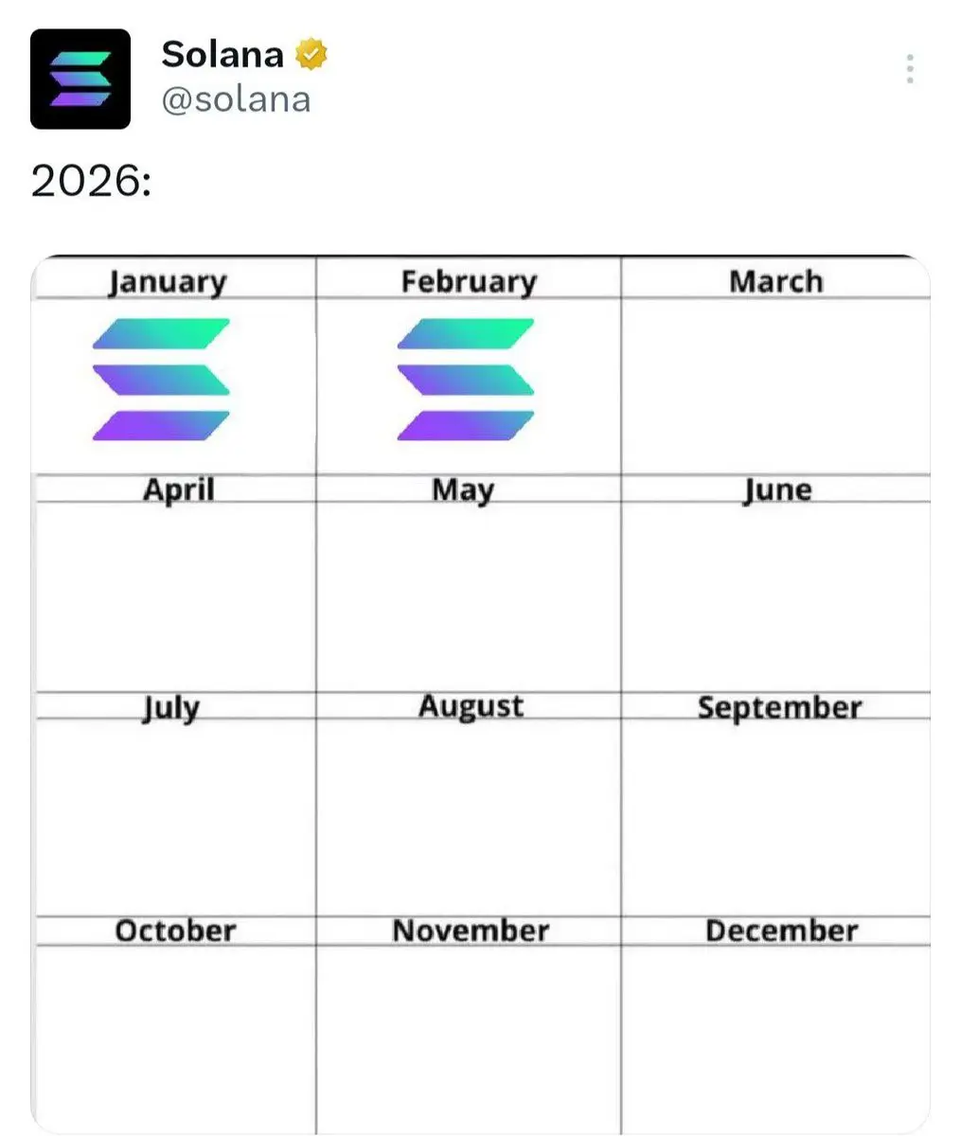Click the Solana logo under February
This screenshot has width=960, height=1136.
(x=465, y=380)
